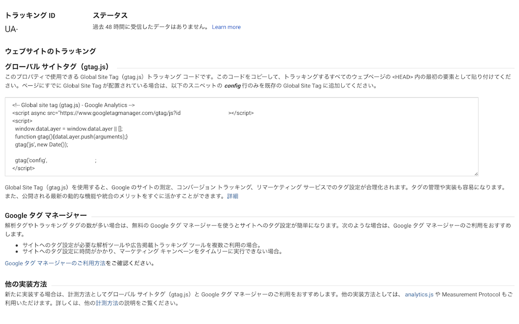Follow the analytics.js link

click(419, 295)
